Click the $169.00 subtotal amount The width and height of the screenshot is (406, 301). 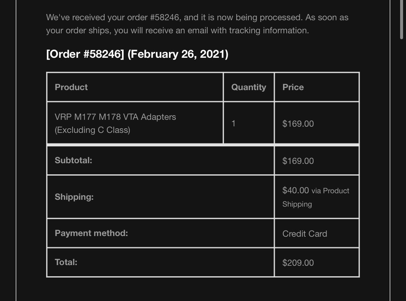pyautogui.click(x=298, y=161)
